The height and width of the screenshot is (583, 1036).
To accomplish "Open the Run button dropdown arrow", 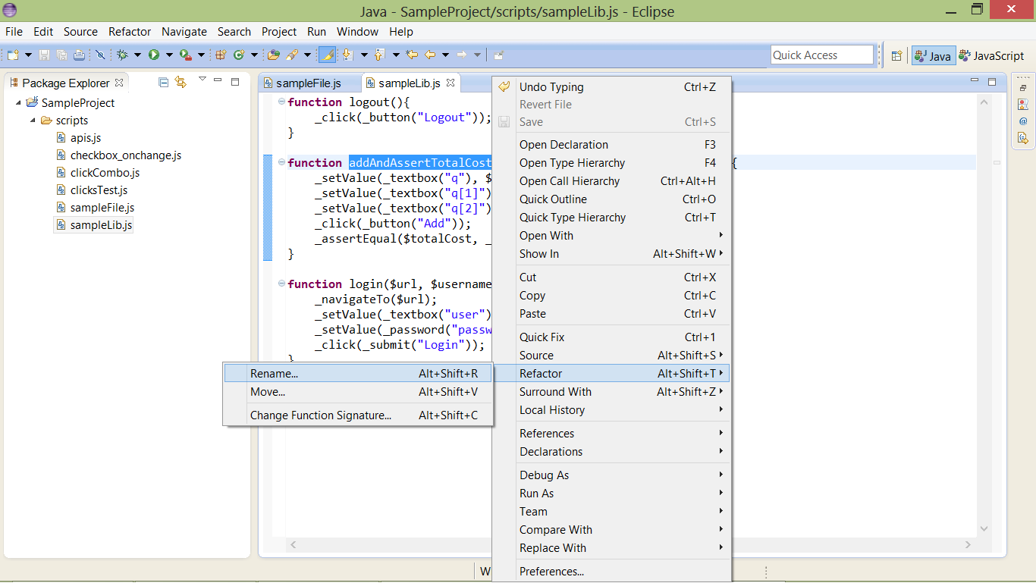I will point(169,55).
